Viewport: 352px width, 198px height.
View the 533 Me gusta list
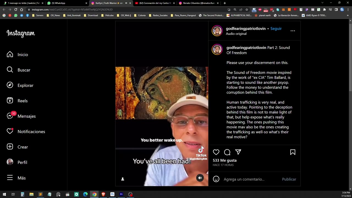point(225,160)
